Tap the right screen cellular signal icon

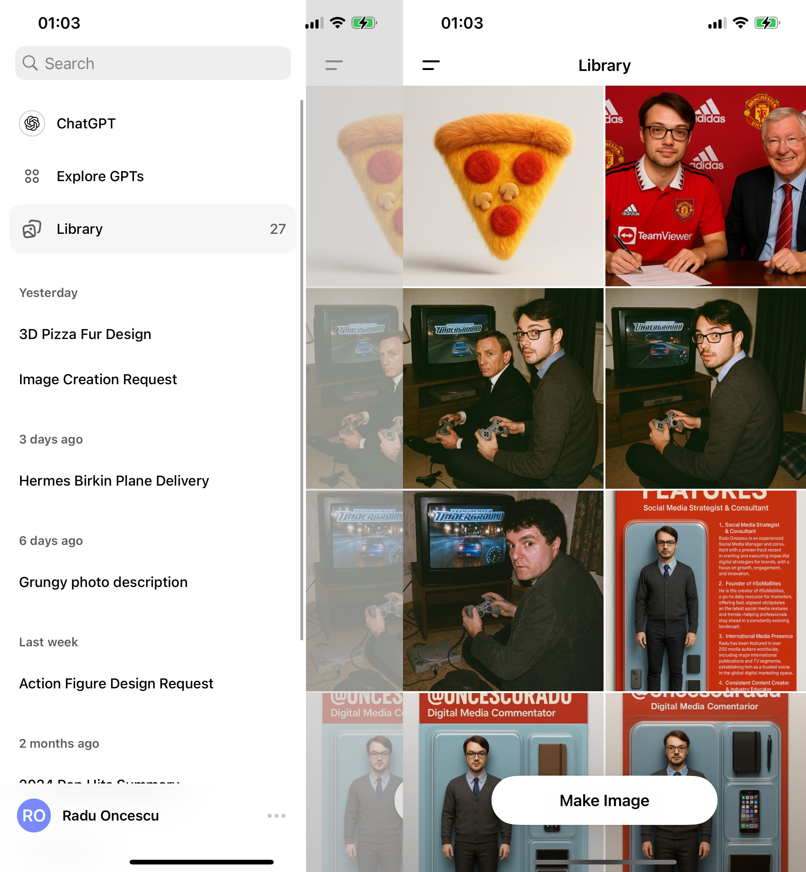(x=717, y=23)
